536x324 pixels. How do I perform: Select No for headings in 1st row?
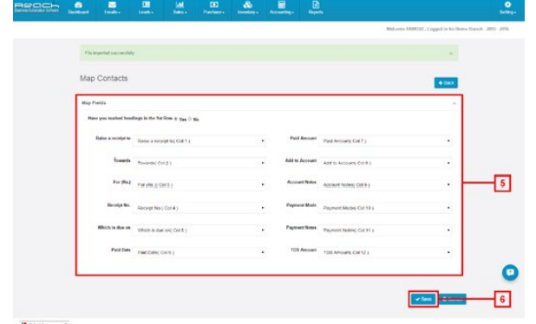click(x=190, y=119)
